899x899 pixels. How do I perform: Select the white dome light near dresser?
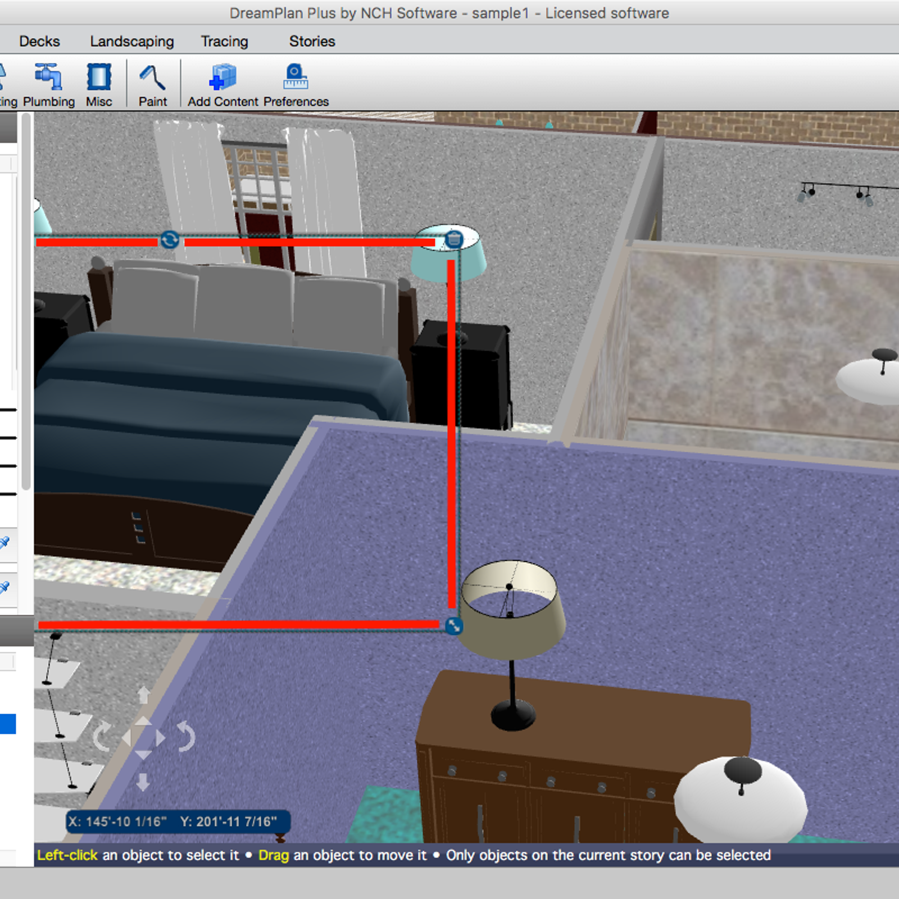point(741,799)
